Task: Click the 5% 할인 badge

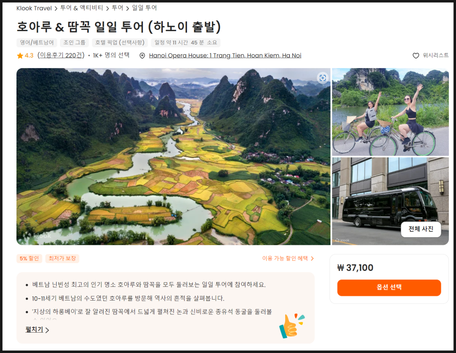Action: 29,258
